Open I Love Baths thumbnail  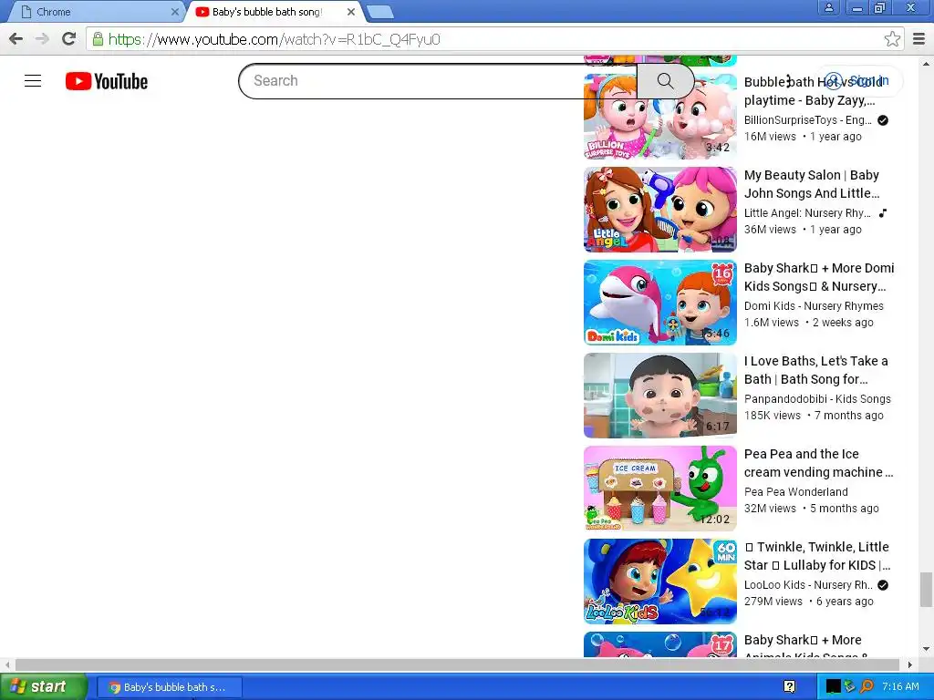click(x=660, y=396)
